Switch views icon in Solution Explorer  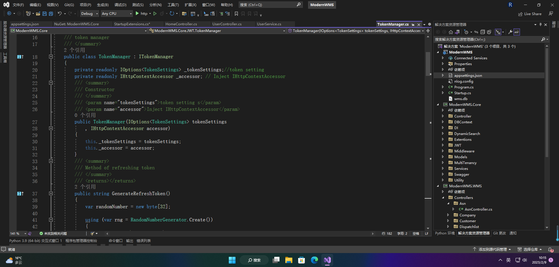click(457, 32)
